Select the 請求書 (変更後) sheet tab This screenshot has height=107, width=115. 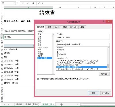pos(32,104)
